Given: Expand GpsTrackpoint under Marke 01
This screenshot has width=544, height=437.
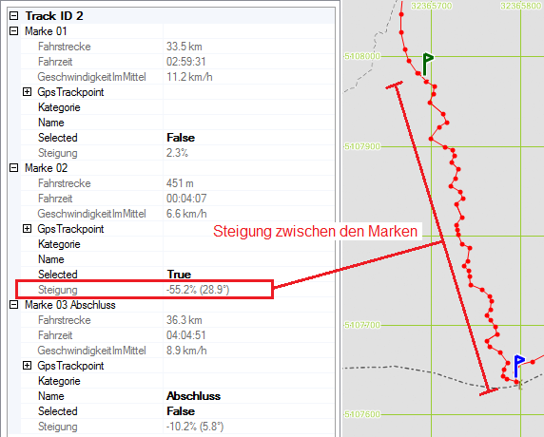Looking at the screenshot, I should pyautogui.click(x=27, y=92).
